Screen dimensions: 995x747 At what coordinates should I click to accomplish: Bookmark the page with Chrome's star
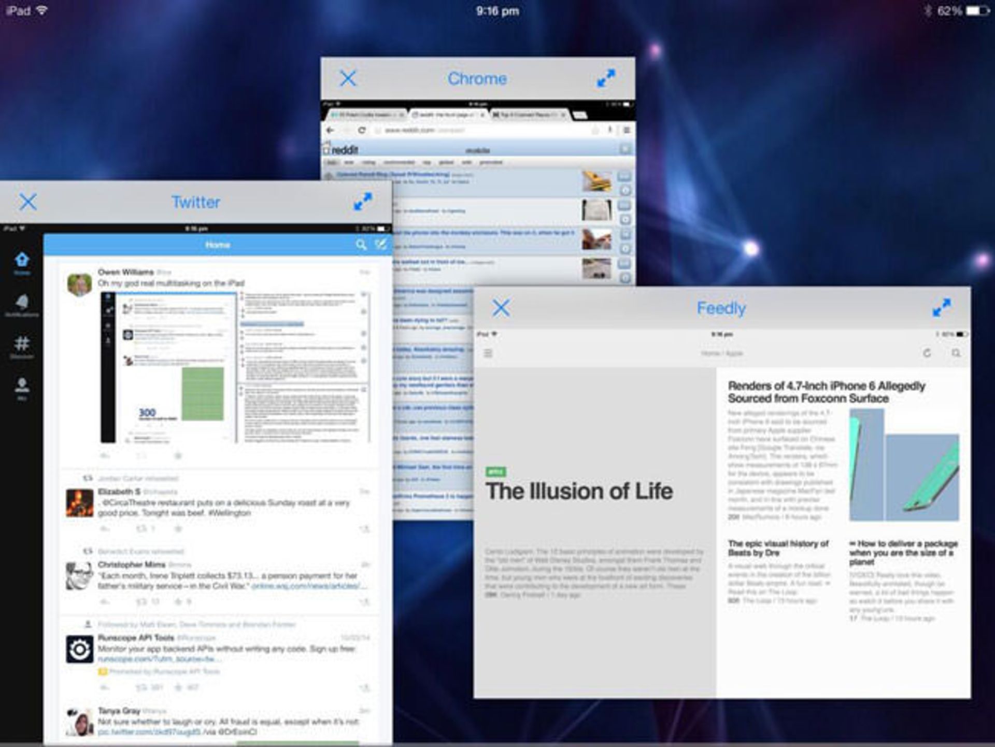[595, 130]
